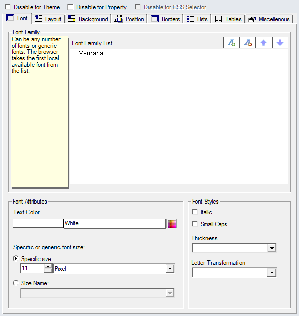The height and width of the screenshot is (316, 299).
Task: Open the Pixel size unit dropdown
Action: click(x=114, y=269)
